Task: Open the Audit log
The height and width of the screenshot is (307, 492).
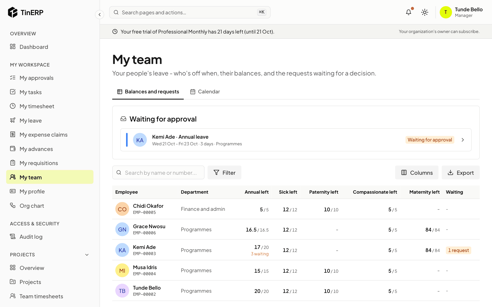Action: point(50,237)
